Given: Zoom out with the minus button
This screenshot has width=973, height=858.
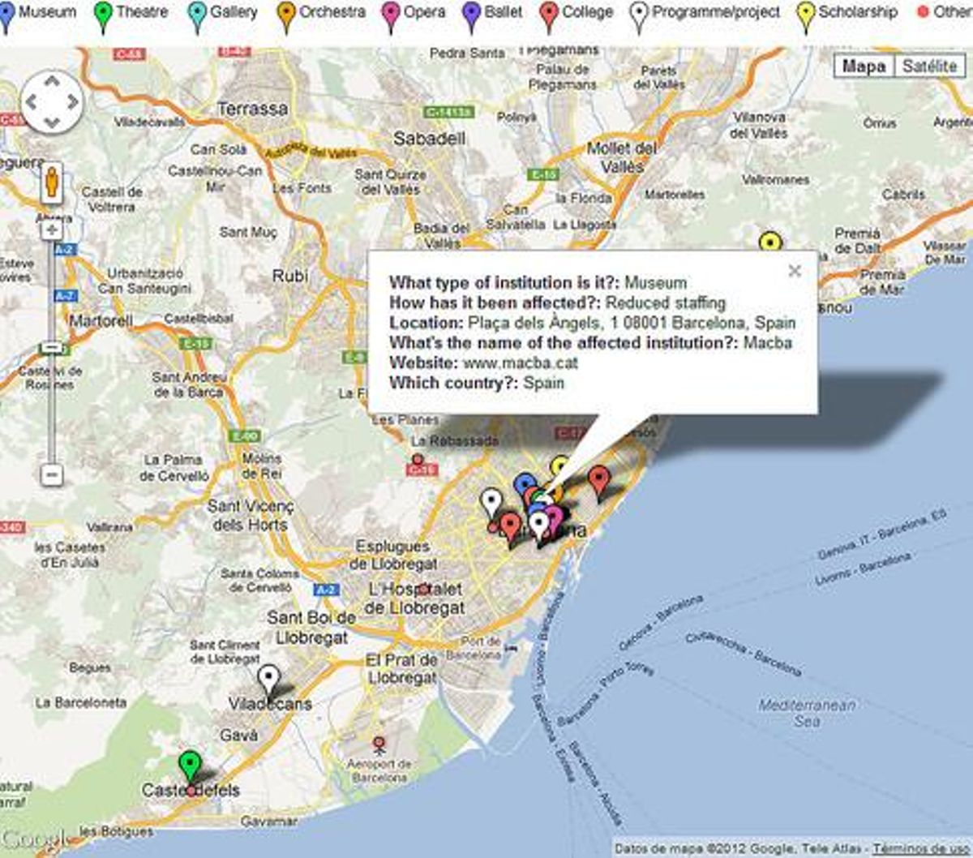Looking at the screenshot, I should pos(52,474).
